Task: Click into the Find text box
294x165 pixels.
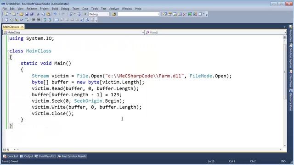Action: (137, 14)
